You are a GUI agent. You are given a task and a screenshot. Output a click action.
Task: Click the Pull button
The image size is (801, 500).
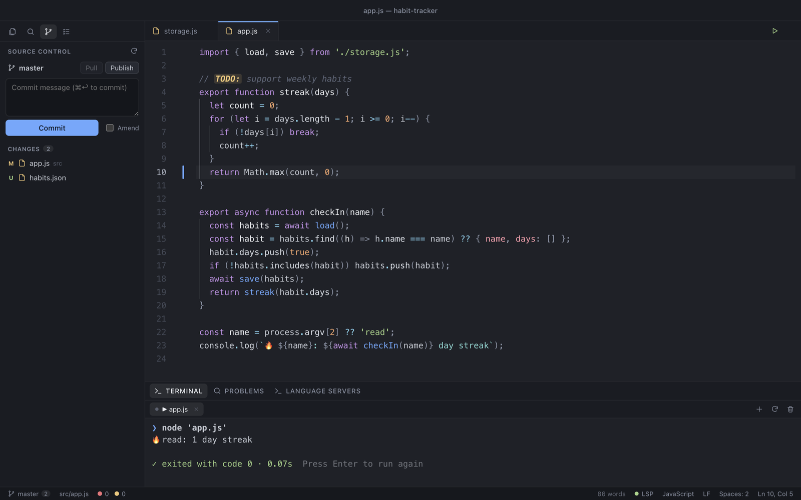pos(91,68)
